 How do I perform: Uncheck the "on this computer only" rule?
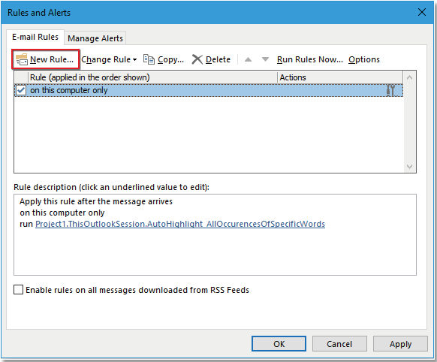pos(21,90)
